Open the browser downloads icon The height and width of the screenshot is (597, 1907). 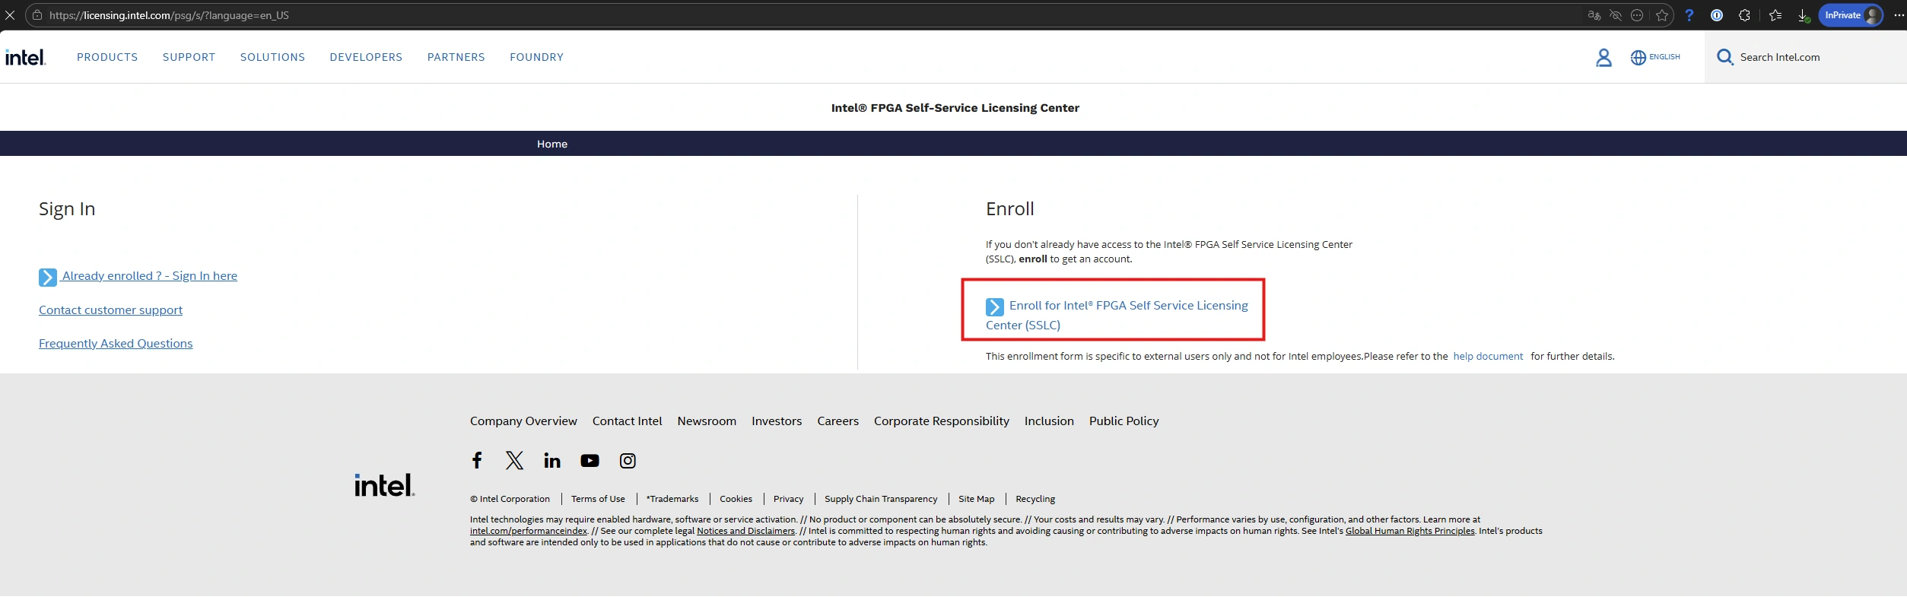pyautogui.click(x=1802, y=15)
